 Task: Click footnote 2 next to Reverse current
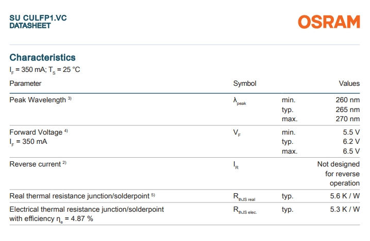(x=64, y=162)
